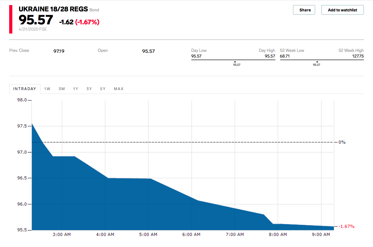Click the "97.0" y-axis label
The width and height of the screenshot is (373, 247).
click(x=22, y=152)
